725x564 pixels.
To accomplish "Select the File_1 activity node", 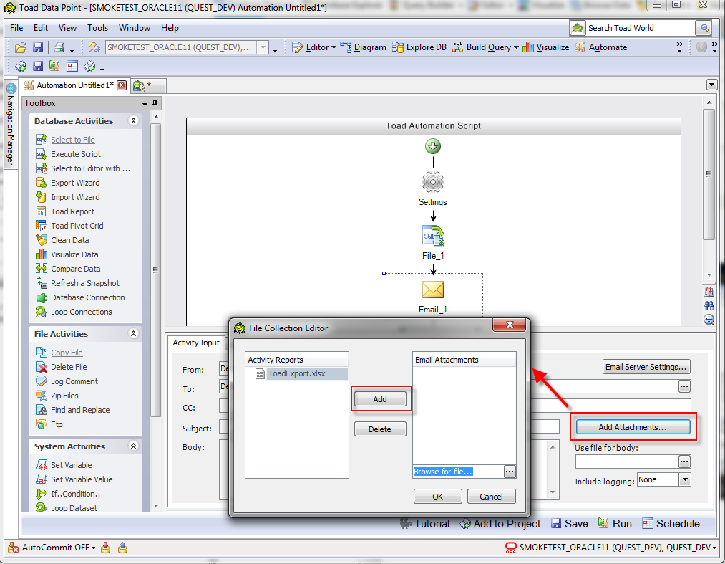I will click(433, 236).
